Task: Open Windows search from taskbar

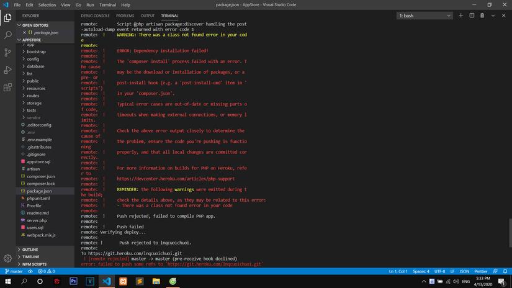Action: 24,281
